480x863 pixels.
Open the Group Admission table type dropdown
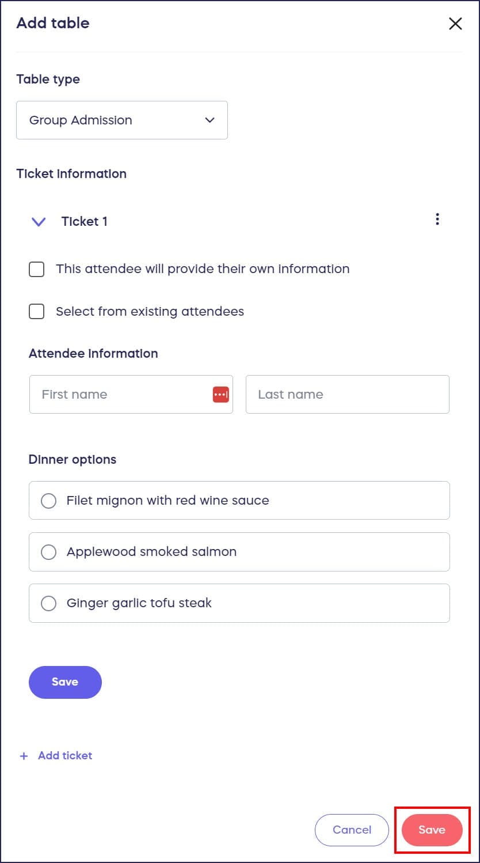(x=121, y=120)
